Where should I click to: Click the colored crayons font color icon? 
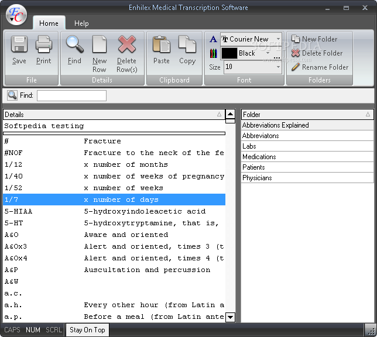pos(213,53)
